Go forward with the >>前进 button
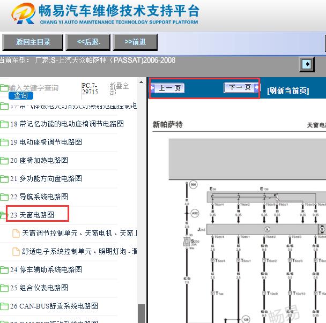This screenshot has width=326, height=323. [135, 42]
